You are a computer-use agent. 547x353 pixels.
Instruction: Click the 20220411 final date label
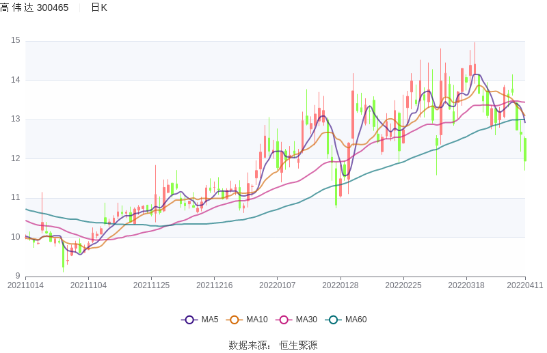[x=524, y=285]
